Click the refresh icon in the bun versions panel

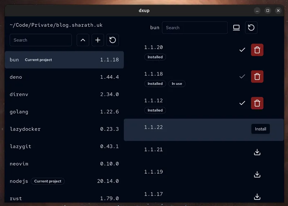tap(251, 28)
